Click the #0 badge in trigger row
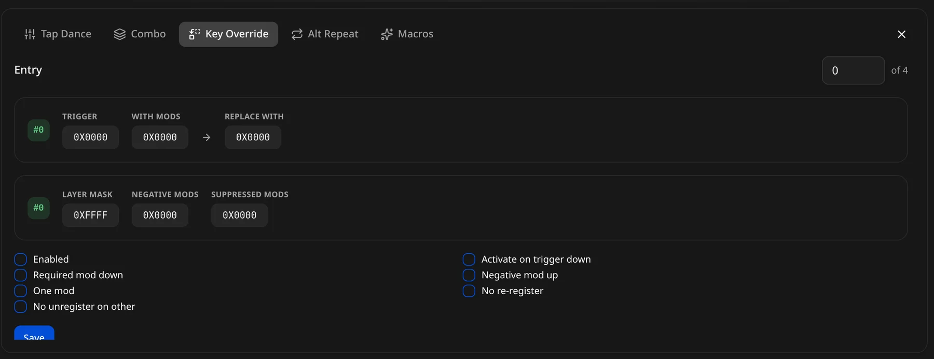934x359 pixels. (x=38, y=130)
